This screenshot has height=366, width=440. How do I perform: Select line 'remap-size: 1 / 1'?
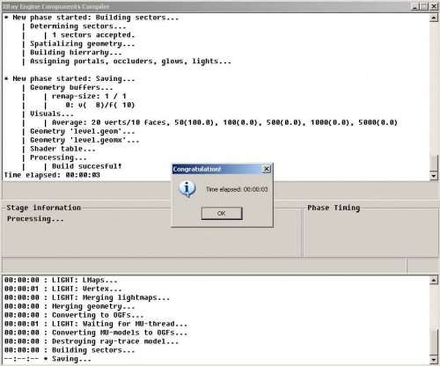pos(89,97)
